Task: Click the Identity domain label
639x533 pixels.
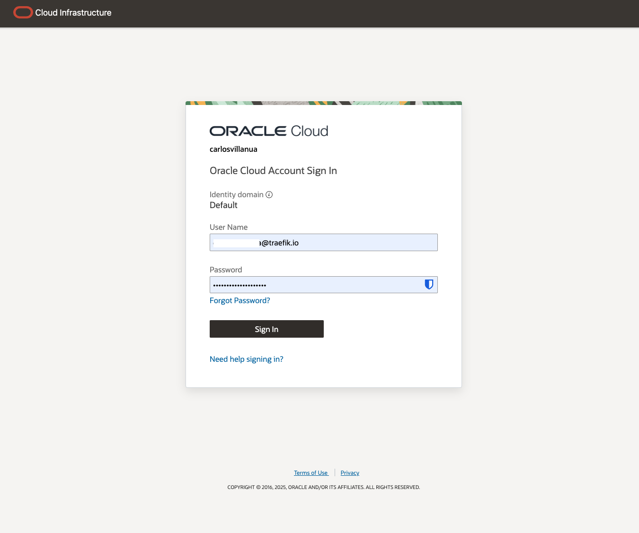Action: (x=236, y=194)
